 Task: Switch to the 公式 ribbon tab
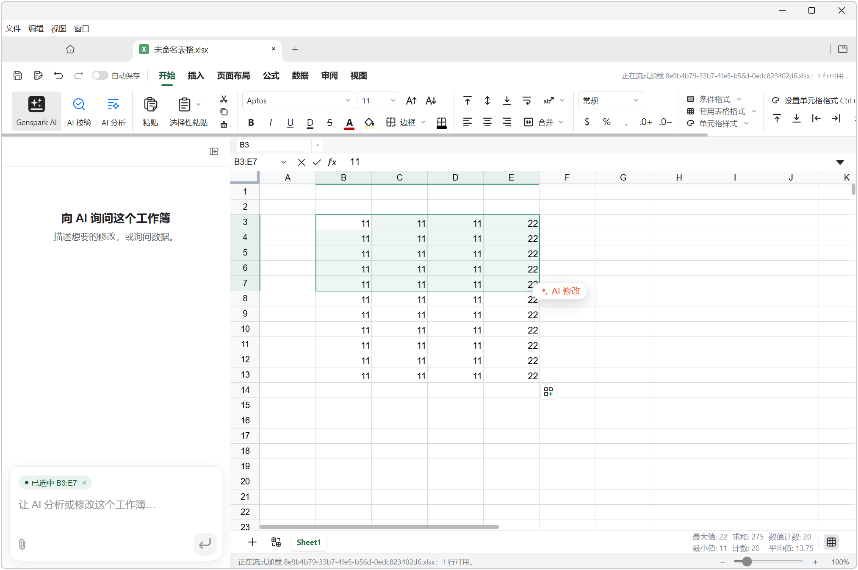click(271, 76)
